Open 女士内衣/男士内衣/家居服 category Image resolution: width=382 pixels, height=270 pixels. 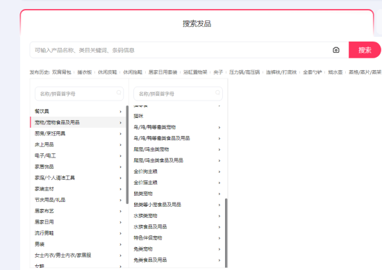pos(78,255)
